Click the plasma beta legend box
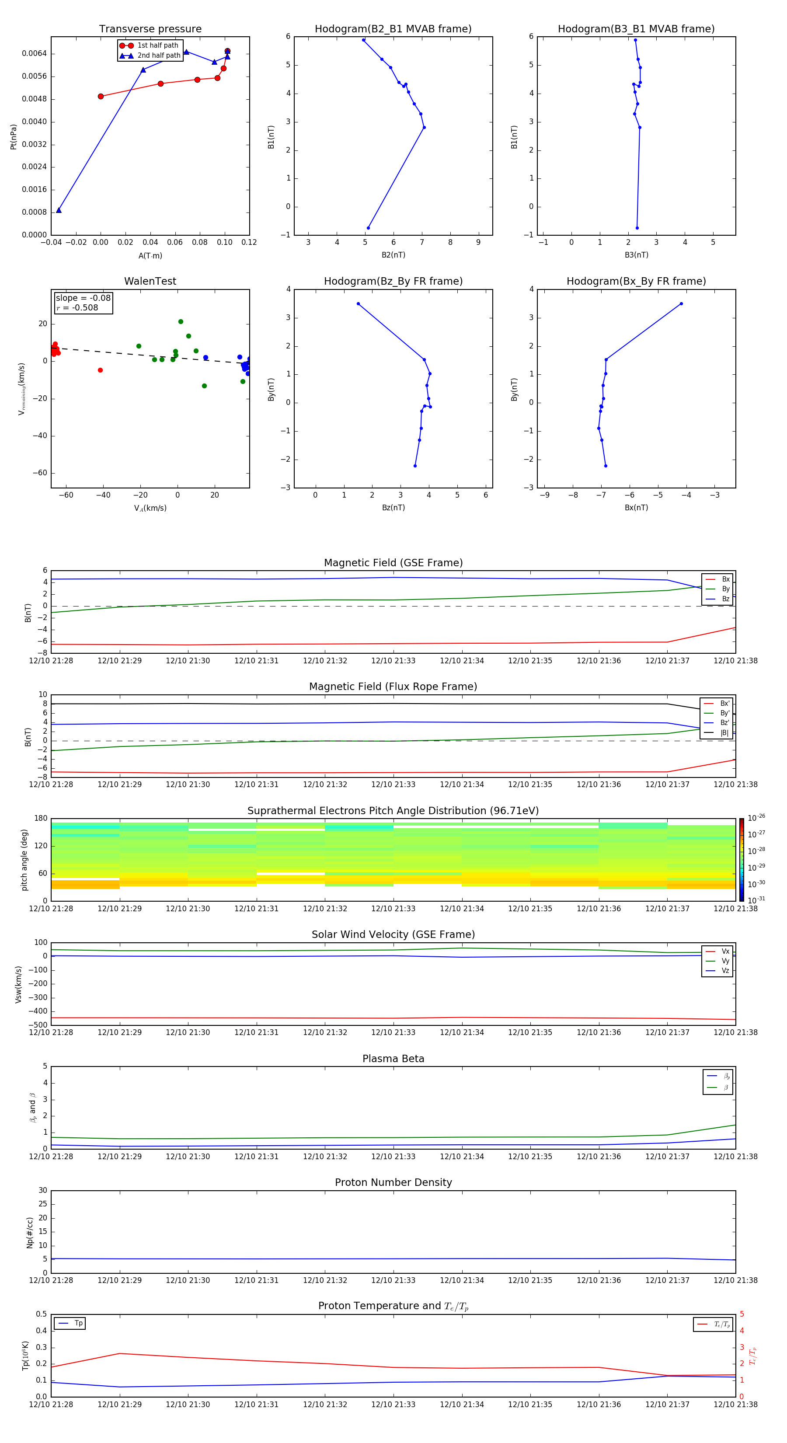Screen dimensions: 787x1443 pyautogui.click(x=717, y=1082)
